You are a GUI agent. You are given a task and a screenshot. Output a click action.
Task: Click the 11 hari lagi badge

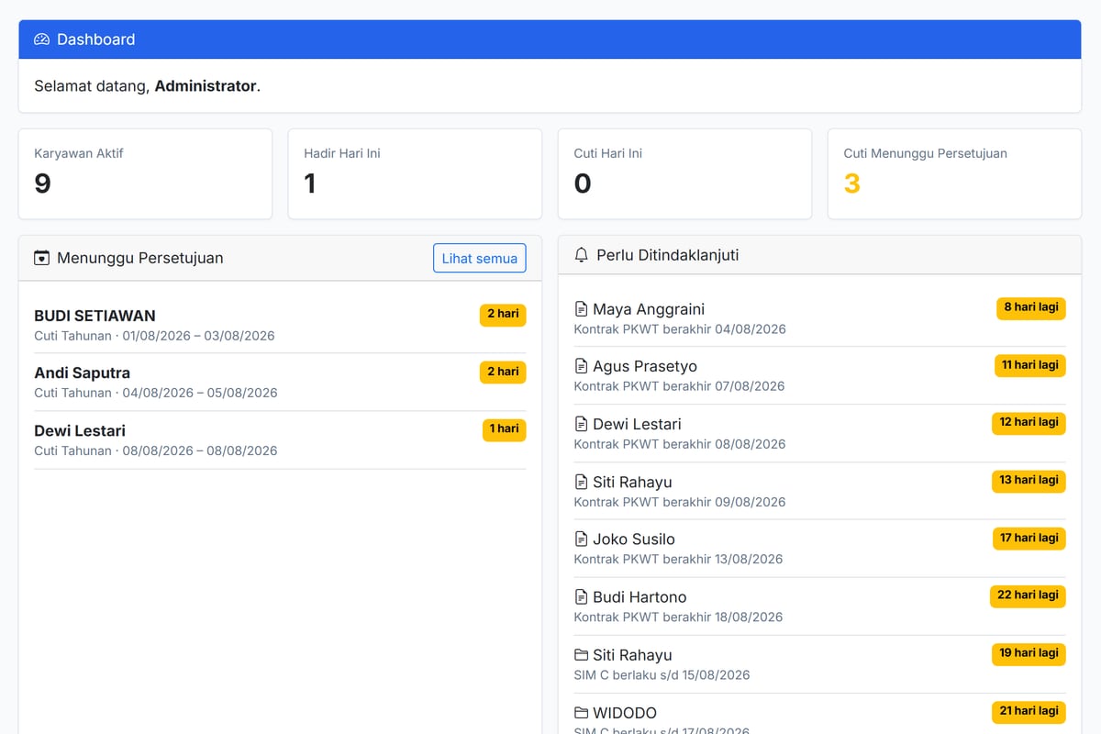click(1030, 365)
